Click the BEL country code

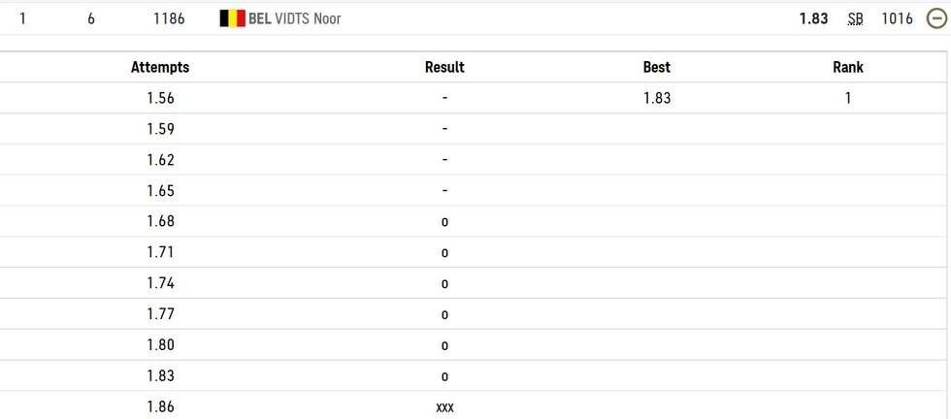click(260, 18)
